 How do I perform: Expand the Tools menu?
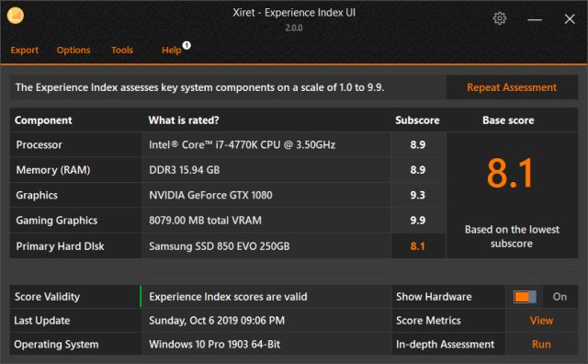[x=122, y=50]
